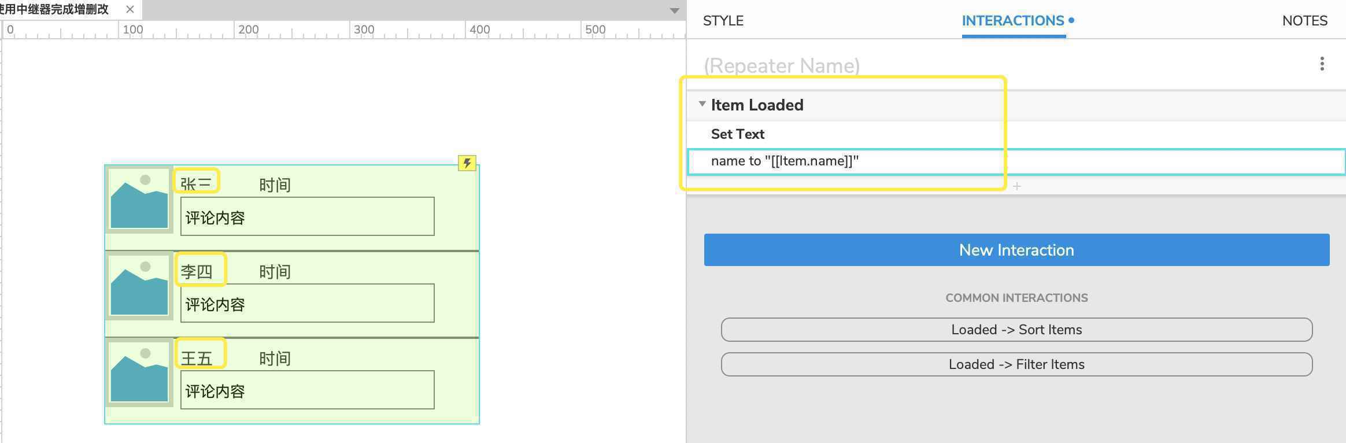1346x443 pixels.
Task: Choose Loaded -> Sort Items interaction
Action: click(1016, 330)
